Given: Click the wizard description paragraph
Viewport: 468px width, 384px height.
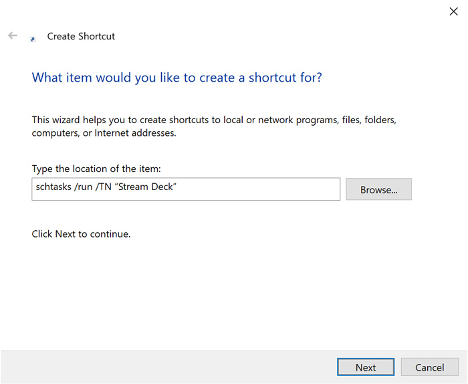Looking at the screenshot, I should pos(214,126).
